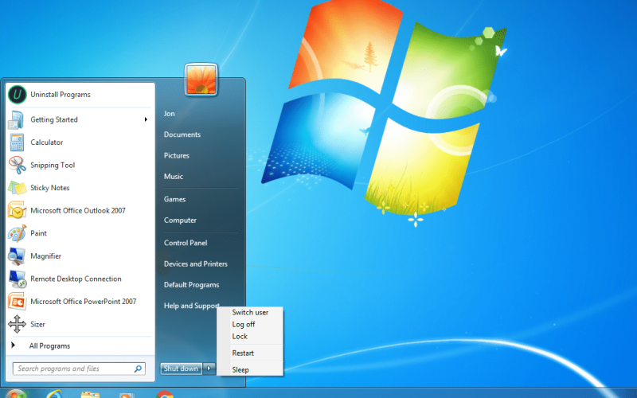Open Games from Start menu
This screenshot has width=637, height=398.
point(174,200)
